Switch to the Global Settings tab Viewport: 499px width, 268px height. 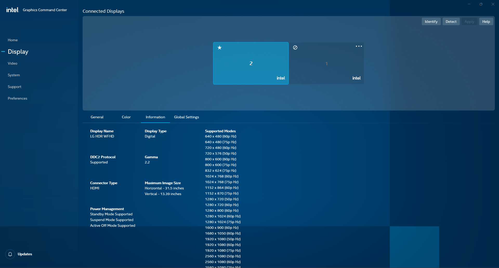(187, 117)
